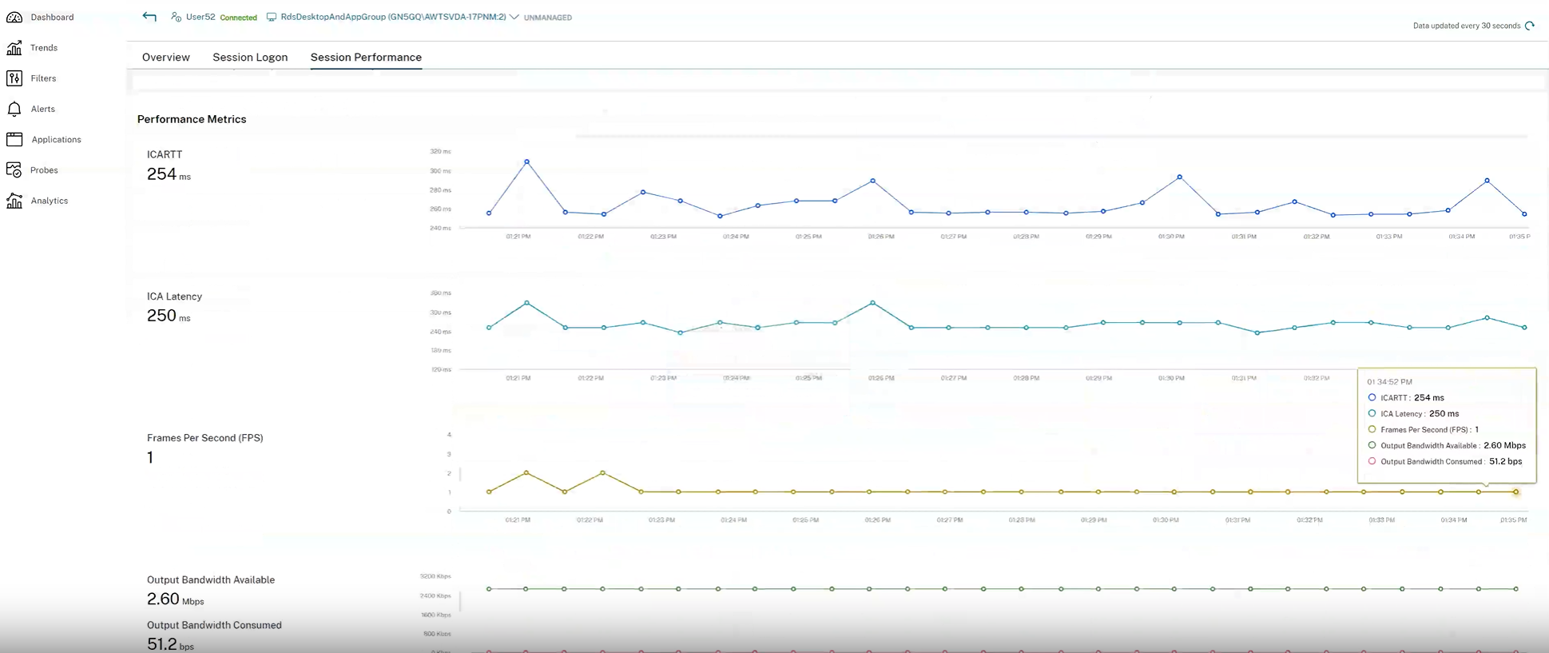This screenshot has width=1549, height=653.
Task: Click the Probes icon
Action: [x=14, y=170]
